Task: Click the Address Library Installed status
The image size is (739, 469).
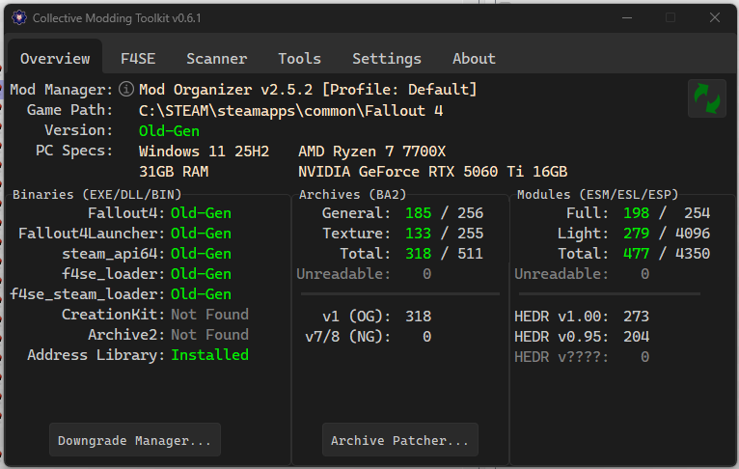Action: pyautogui.click(x=209, y=355)
